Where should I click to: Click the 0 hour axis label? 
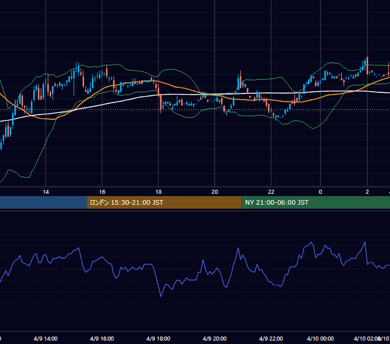click(x=321, y=192)
